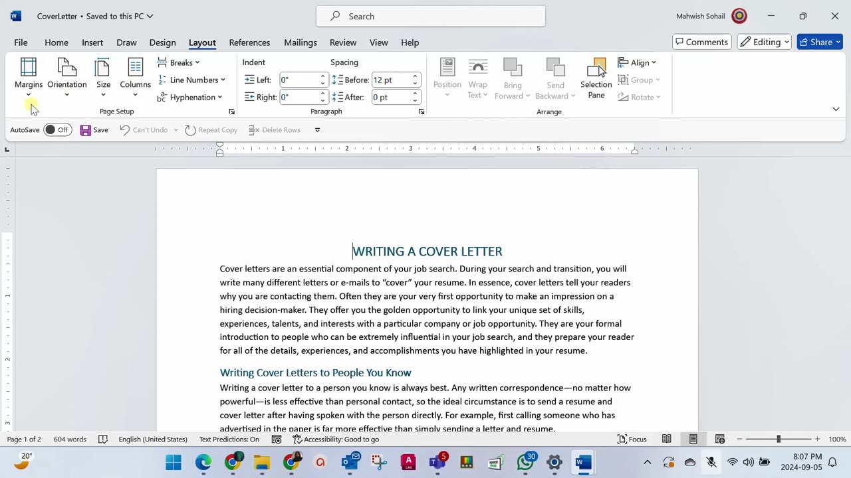Click the macro recording icon in status bar
The image size is (851, 478).
[277, 439]
